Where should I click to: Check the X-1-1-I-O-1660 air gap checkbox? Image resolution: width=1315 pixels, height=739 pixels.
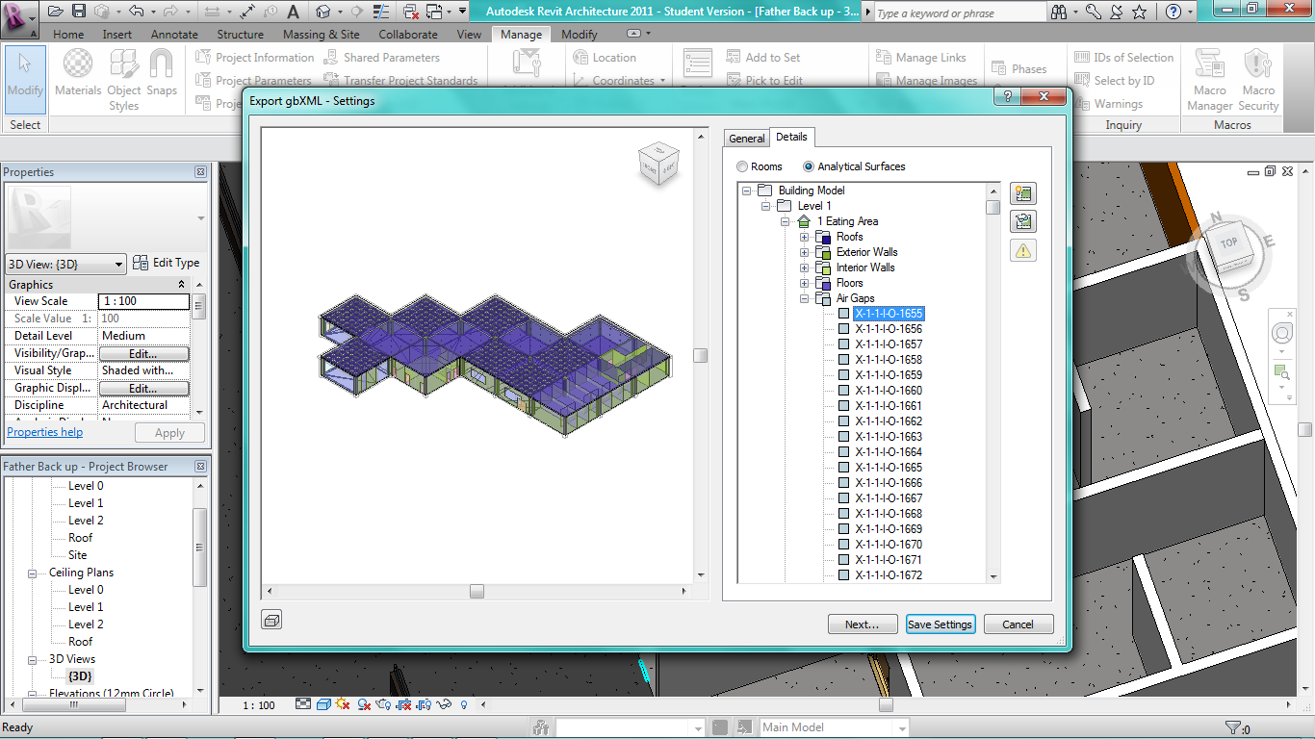(x=844, y=391)
